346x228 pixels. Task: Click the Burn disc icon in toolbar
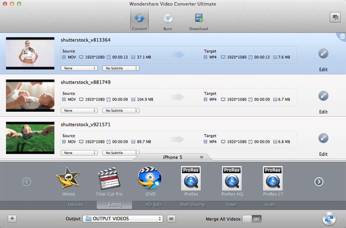tap(167, 19)
